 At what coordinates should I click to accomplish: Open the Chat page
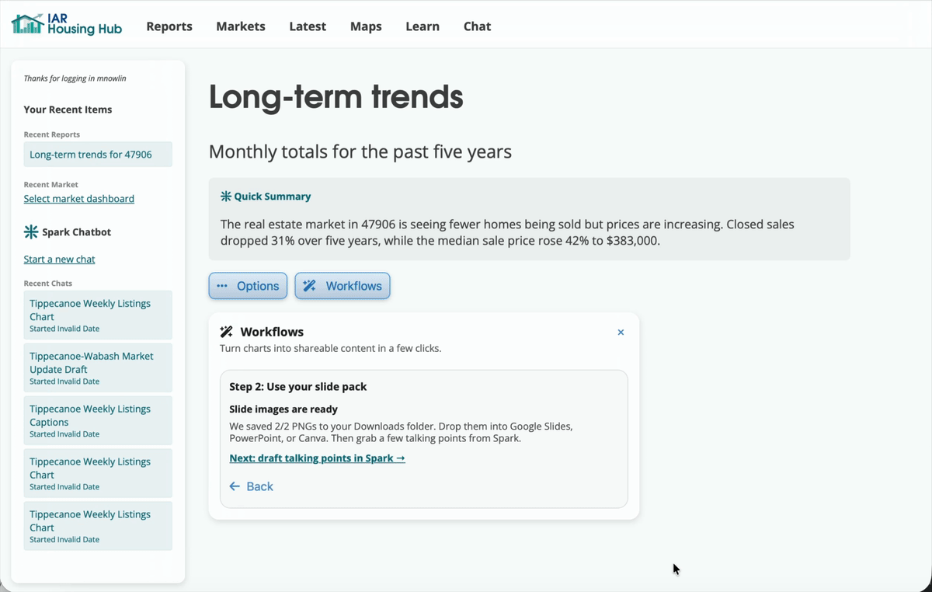477,26
